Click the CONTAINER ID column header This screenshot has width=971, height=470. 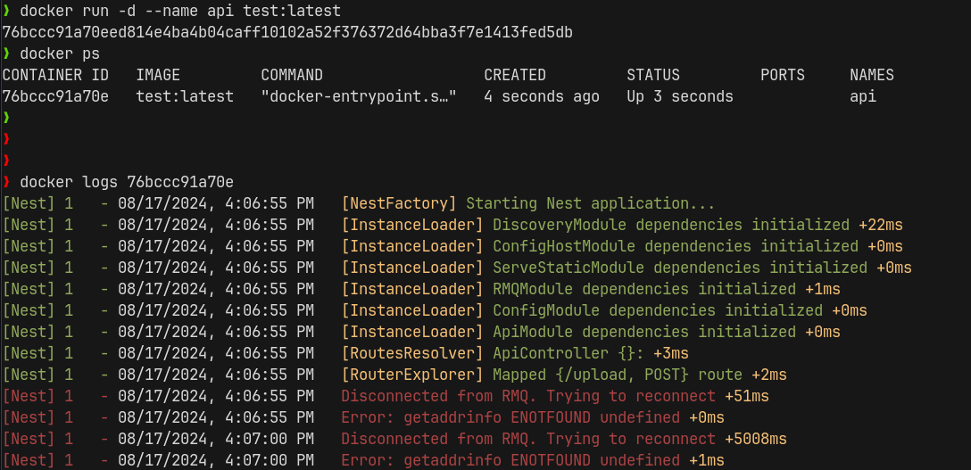click(55, 76)
